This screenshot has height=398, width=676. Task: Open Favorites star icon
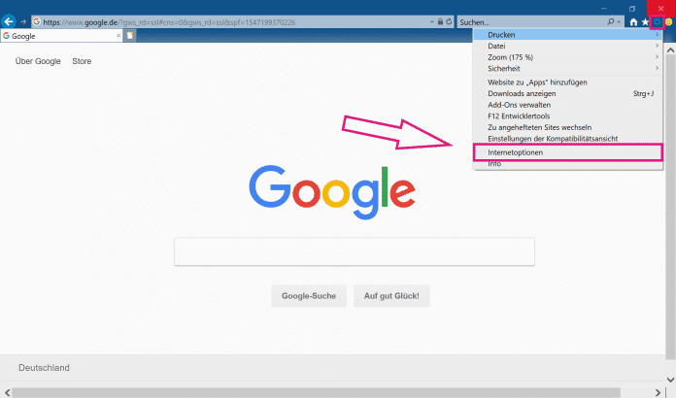click(645, 21)
